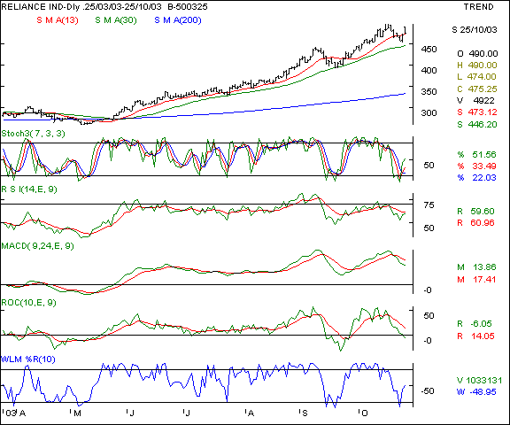Click the 'TREND' heading
Screen dimensions: 510x425
click(478, 7)
